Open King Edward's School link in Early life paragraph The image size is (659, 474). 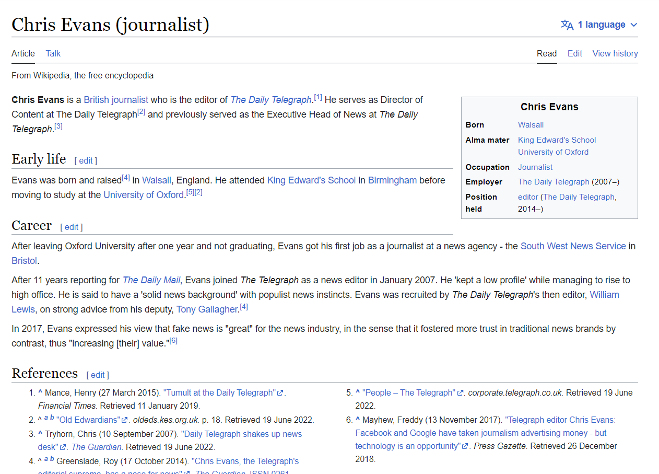(x=311, y=180)
